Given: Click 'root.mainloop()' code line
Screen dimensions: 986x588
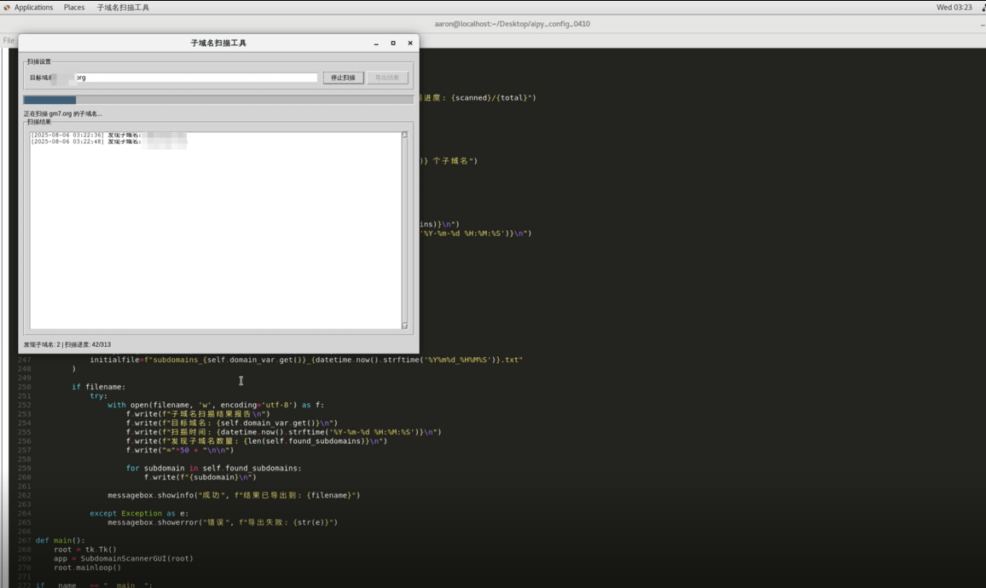Looking at the screenshot, I should tap(87, 568).
